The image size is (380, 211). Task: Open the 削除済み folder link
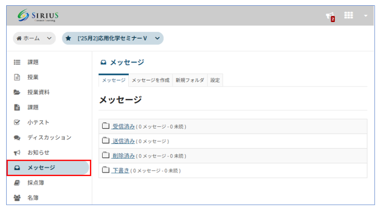(123, 155)
